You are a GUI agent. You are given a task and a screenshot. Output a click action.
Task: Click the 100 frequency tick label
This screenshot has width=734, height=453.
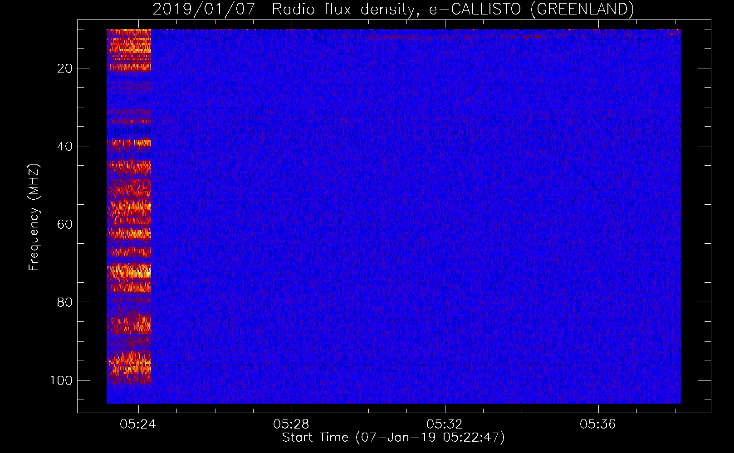61,380
